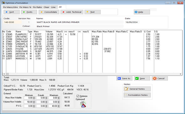This screenshot has height=114, width=185.
Task: Click Add. Technical with red dot icon
Action: coord(72,12)
